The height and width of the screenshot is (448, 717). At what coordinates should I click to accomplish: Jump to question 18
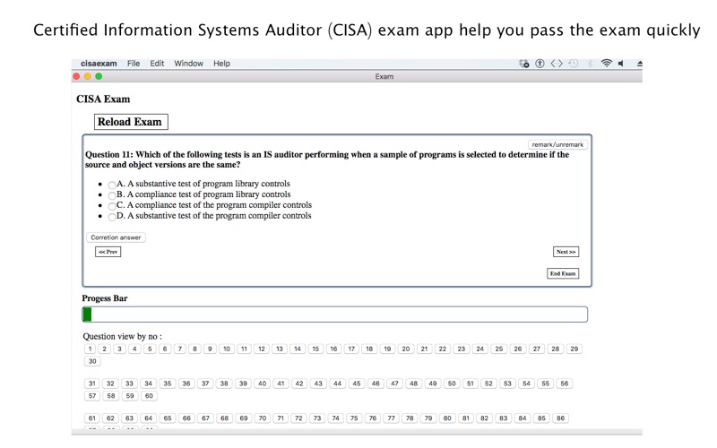click(x=369, y=349)
